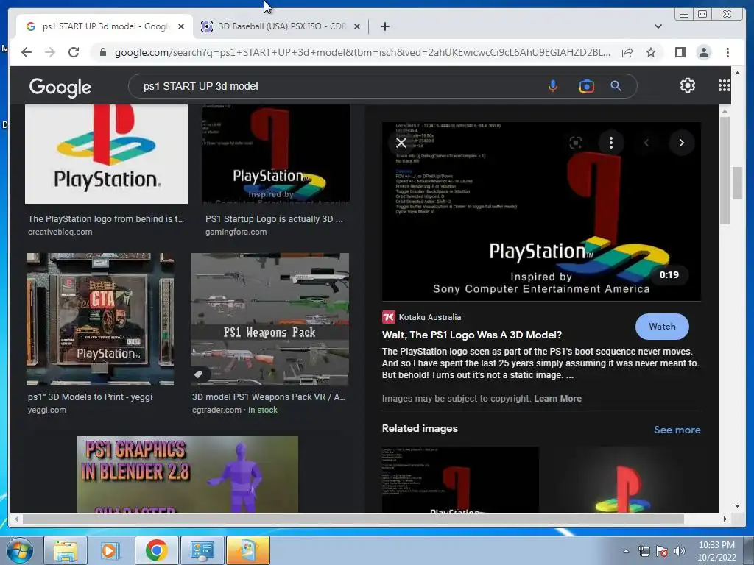This screenshot has height=565, width=754.
Task: Submit search with the magnifier icon
Action: pyautogui.click(x=616, y=86)
